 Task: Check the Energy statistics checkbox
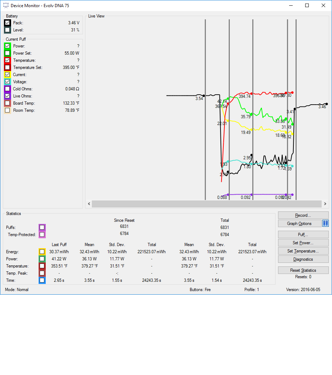coord(42,252)
